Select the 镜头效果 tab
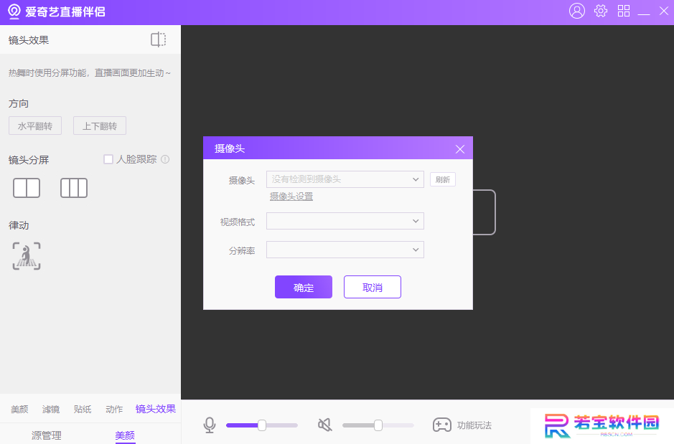Screen dimensions: 674x444 coord(156,409)
